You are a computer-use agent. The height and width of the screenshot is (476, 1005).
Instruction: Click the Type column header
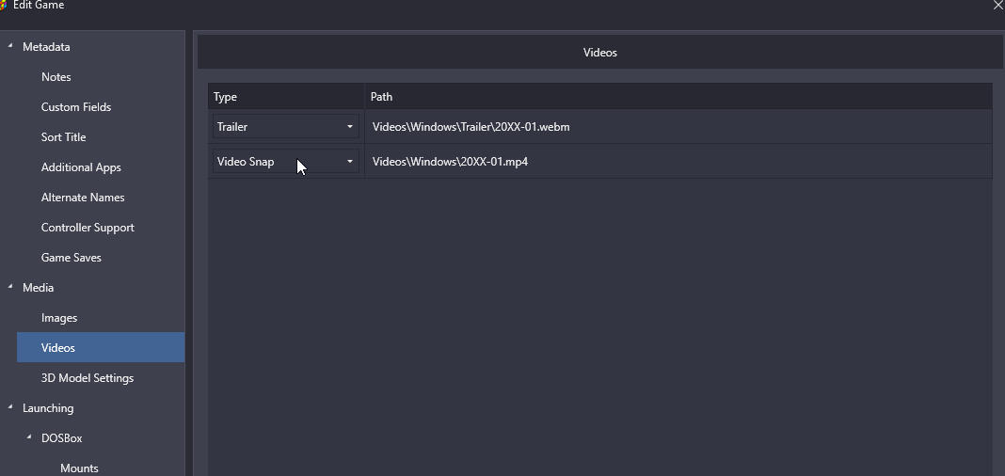tap(226, 97)
